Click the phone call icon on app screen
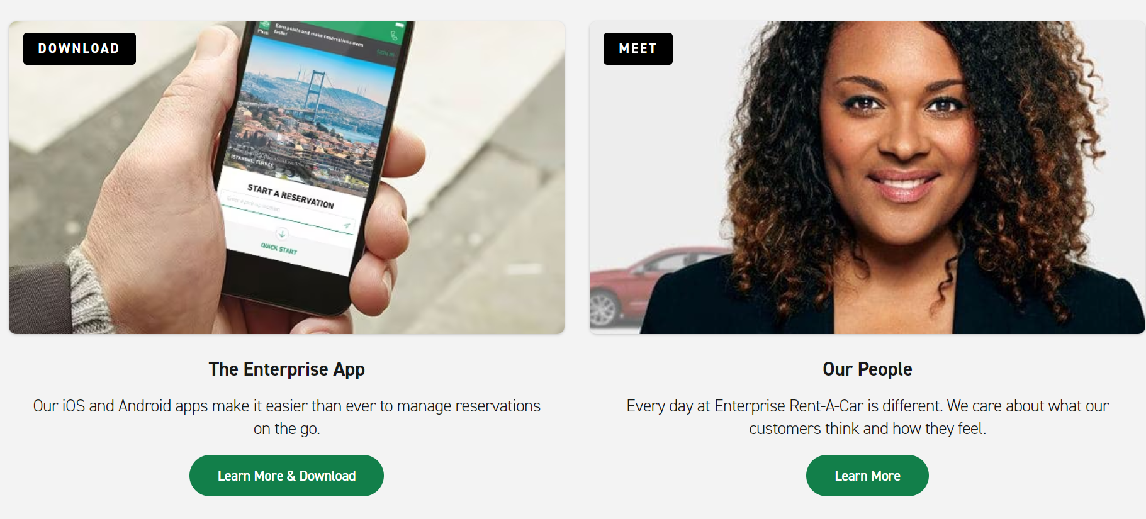 pos(394,36)
